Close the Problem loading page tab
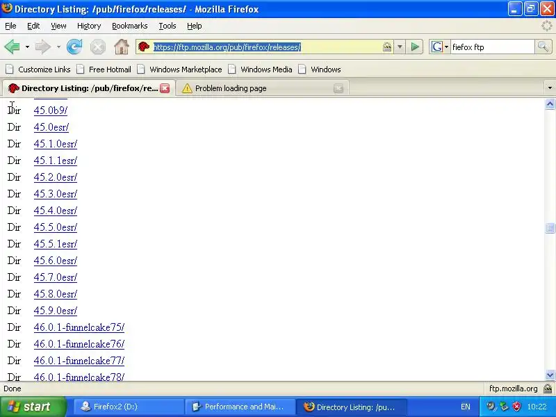 point(338,88)
